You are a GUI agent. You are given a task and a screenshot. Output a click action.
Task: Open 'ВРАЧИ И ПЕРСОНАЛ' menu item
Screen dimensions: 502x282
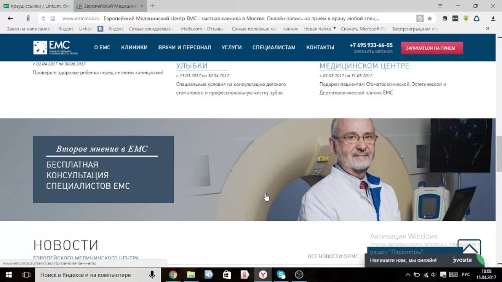185,47
